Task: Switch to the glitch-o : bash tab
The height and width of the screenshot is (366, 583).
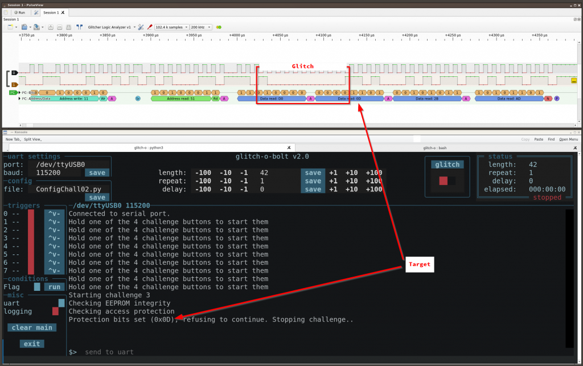Action: (434, 147)
